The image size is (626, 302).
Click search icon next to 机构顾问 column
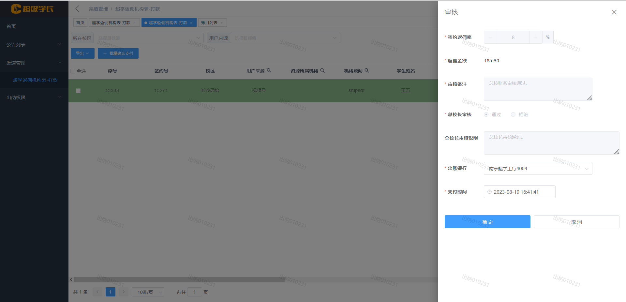click(x=367, y=70)
